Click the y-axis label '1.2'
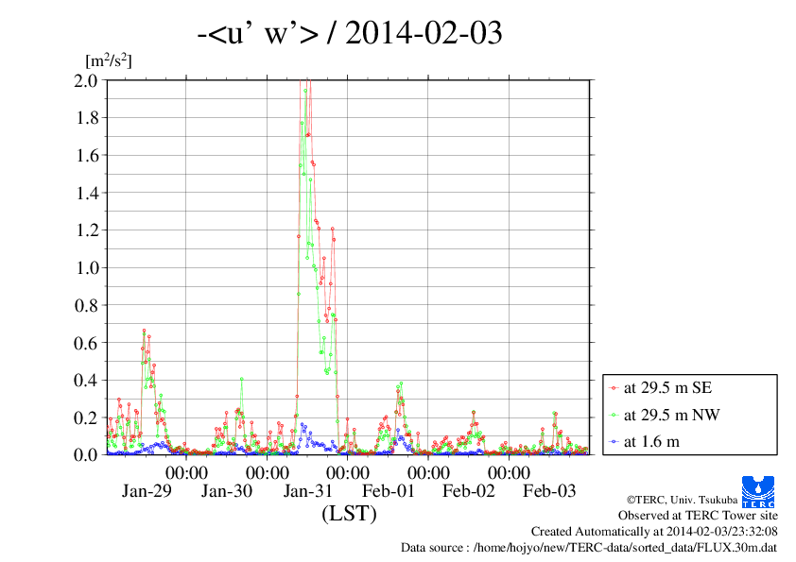This screenshot has width=796, height=562. pyautogui.click(x=86, y=230)
